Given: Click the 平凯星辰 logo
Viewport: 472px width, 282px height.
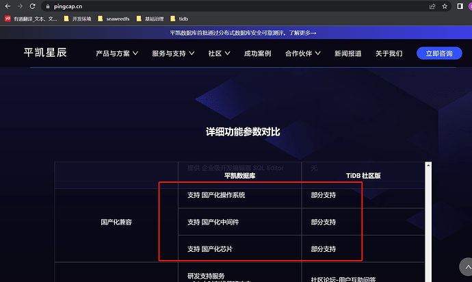Looking at the screenshot, I should tap(45, 53).
